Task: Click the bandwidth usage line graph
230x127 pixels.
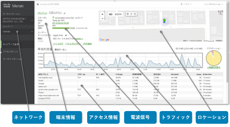Action: (123, 61)
